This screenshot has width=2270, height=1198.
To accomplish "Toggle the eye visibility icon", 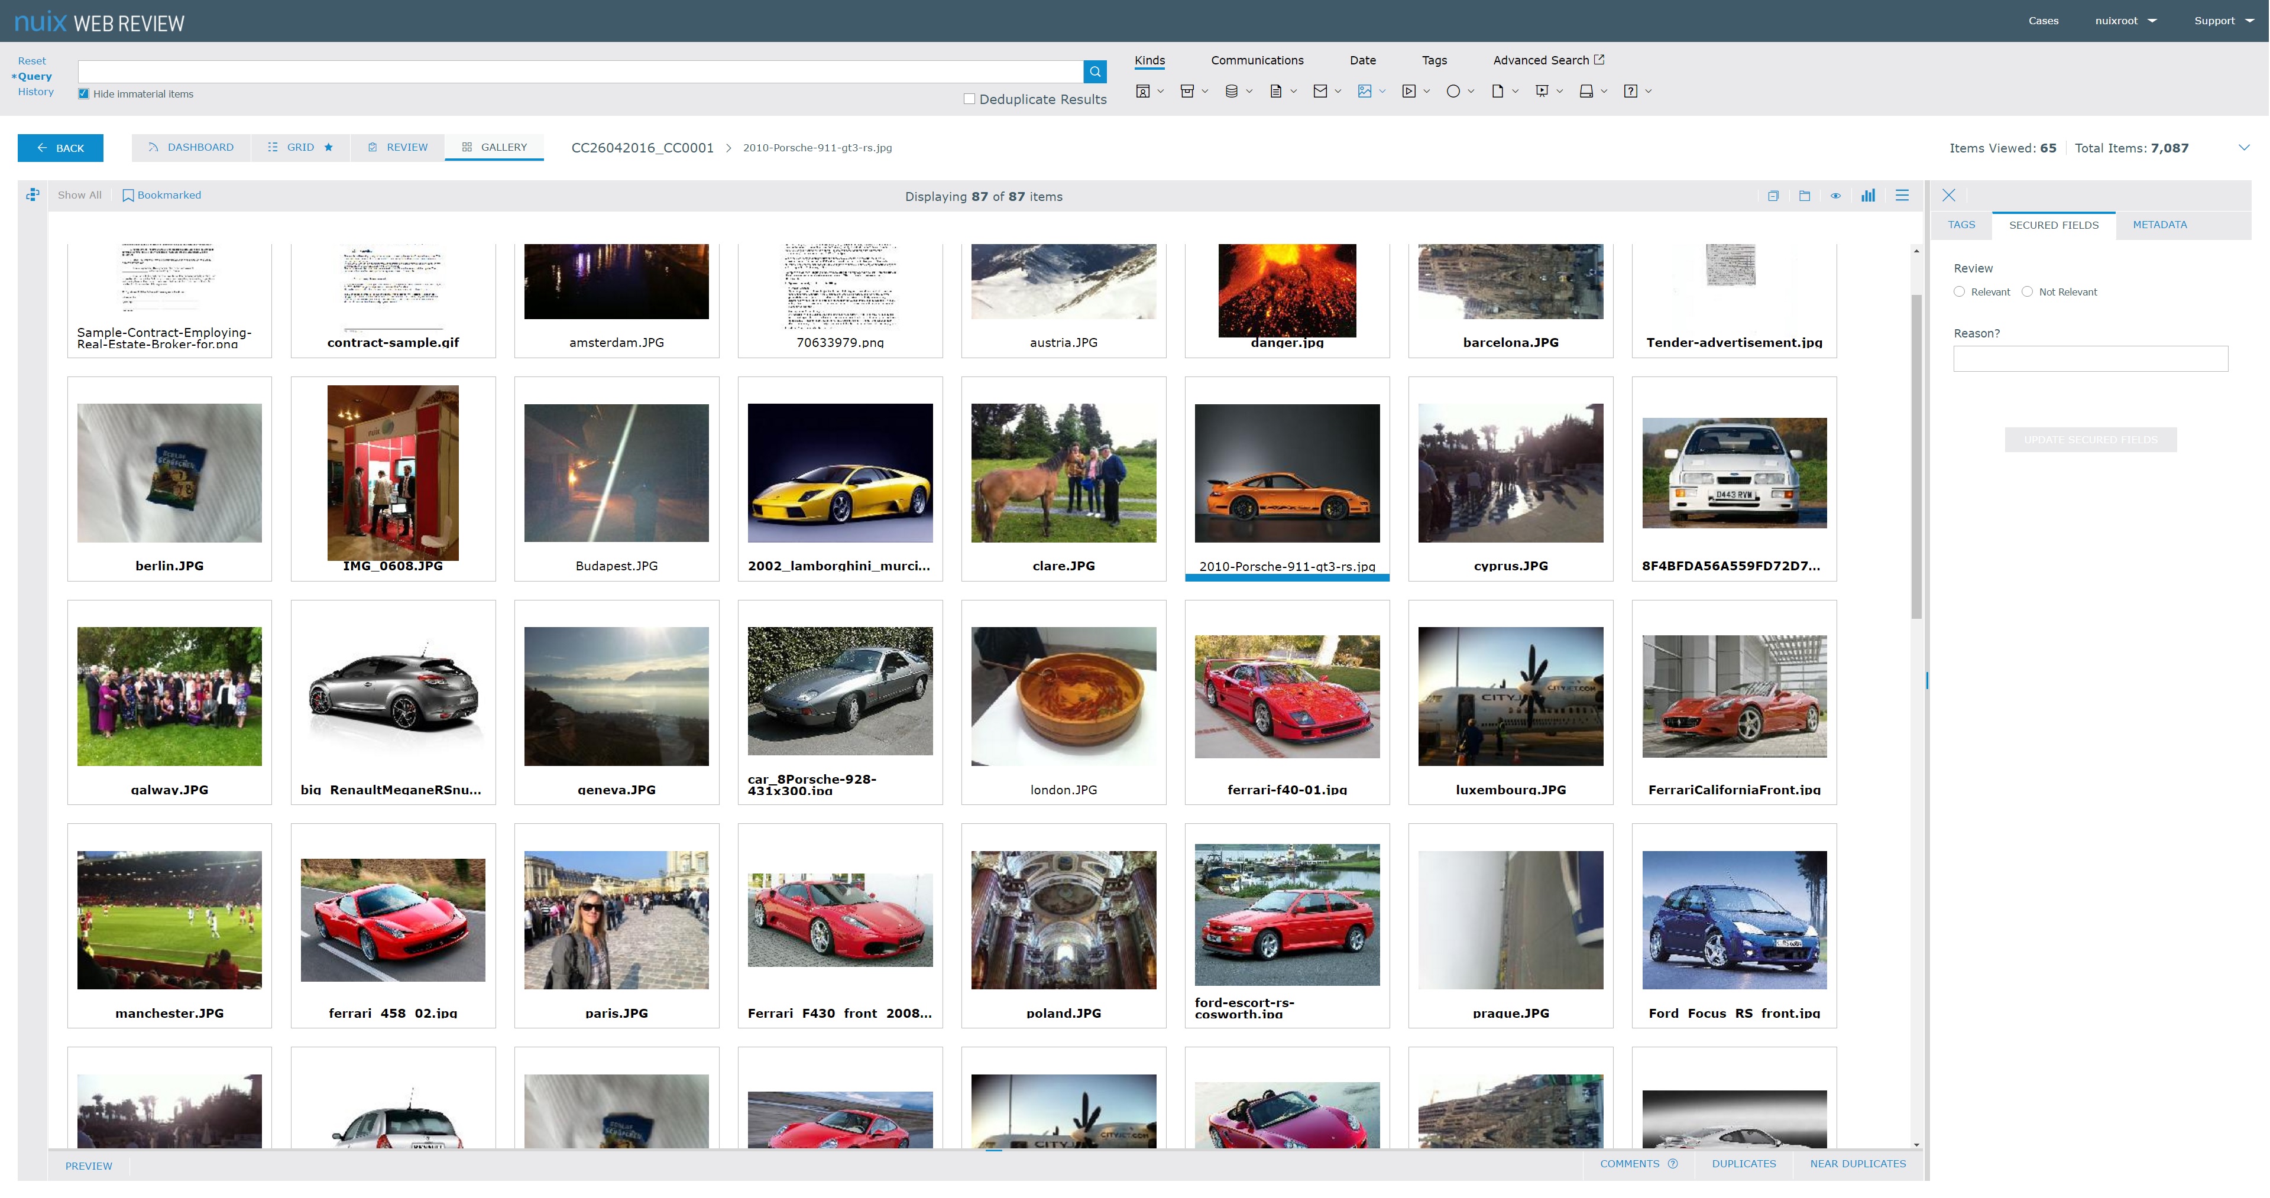I will [1835, 196].
